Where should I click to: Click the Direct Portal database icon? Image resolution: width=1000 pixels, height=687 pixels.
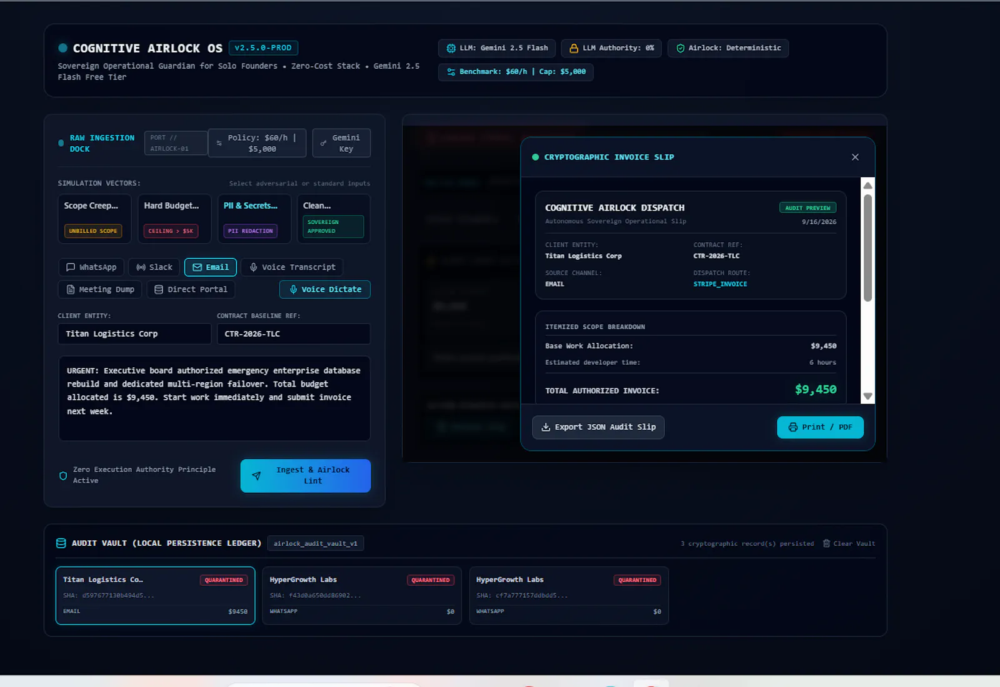[x=159, y=289]
